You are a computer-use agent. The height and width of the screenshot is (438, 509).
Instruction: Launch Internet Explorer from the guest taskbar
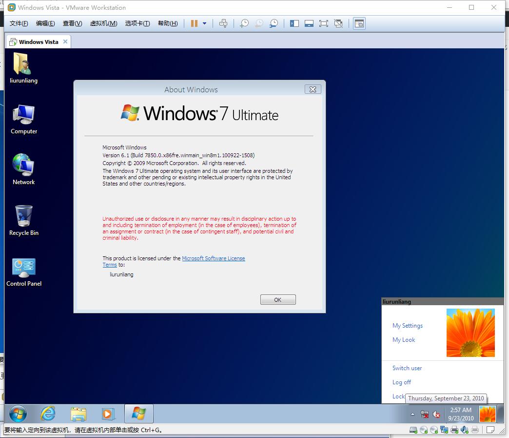[x=48, y=414]
